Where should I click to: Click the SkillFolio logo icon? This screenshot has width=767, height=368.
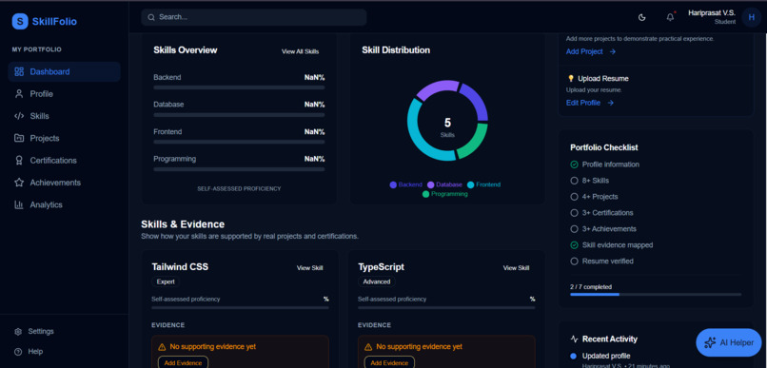click(x=20, y=21)
